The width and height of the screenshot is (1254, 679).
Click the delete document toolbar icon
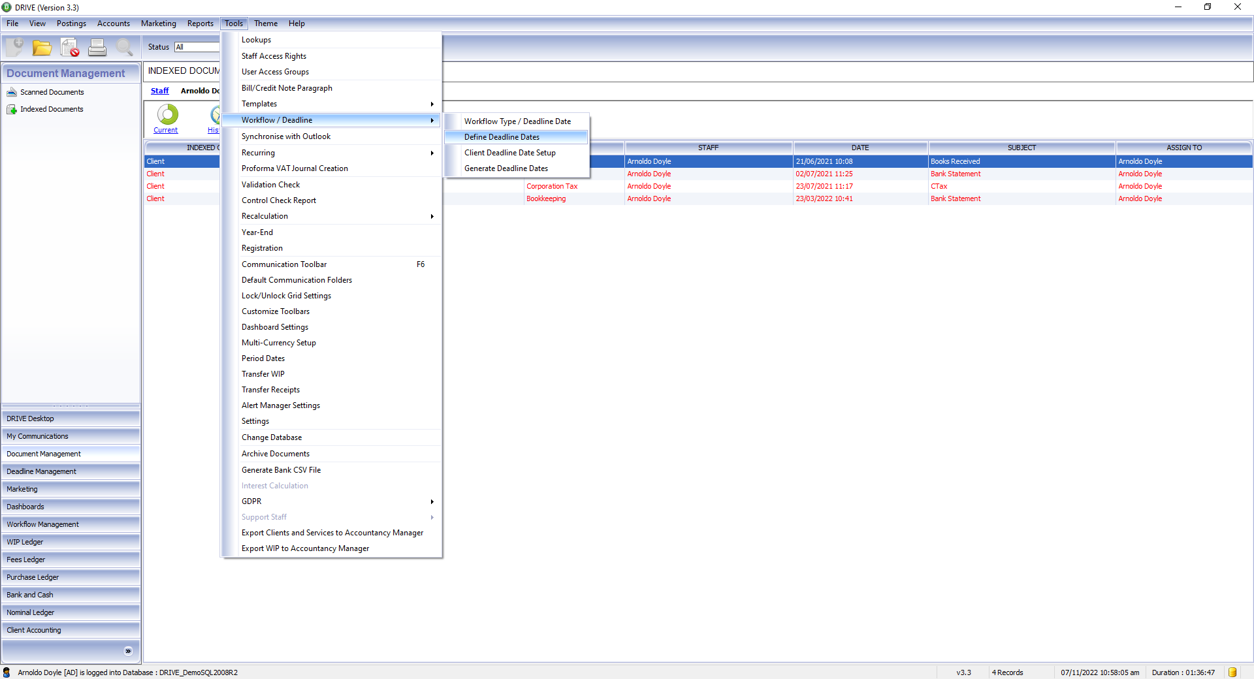[x=70, y=47]
